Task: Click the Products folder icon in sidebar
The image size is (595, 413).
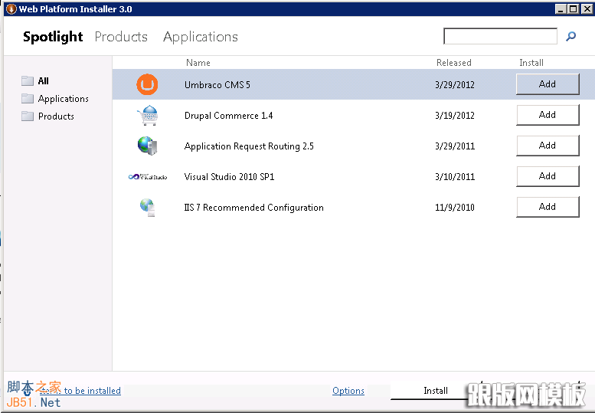Action: click(28, 116)
